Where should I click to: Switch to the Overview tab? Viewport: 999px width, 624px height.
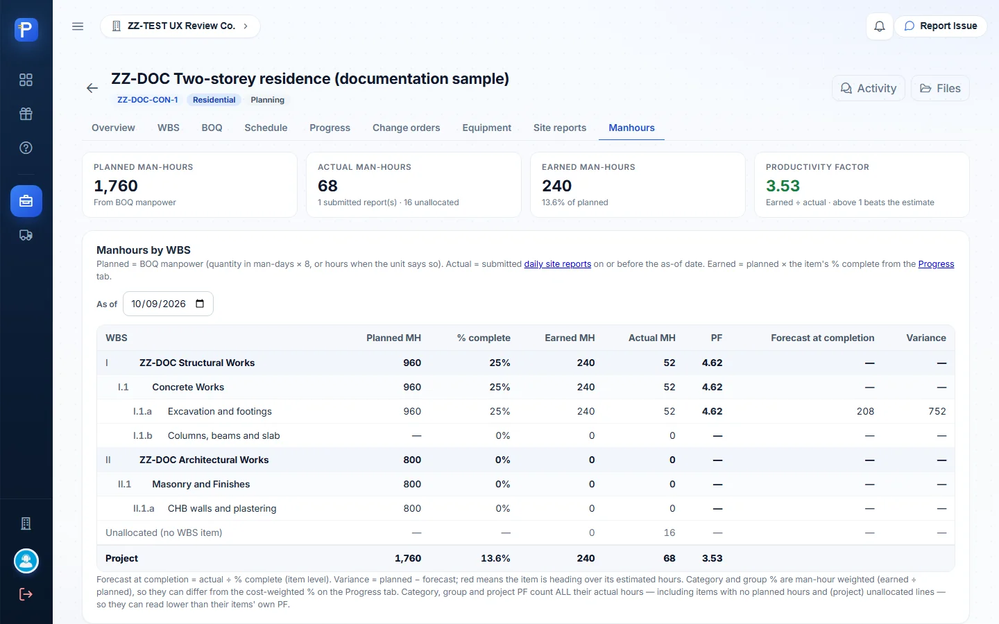113,128
